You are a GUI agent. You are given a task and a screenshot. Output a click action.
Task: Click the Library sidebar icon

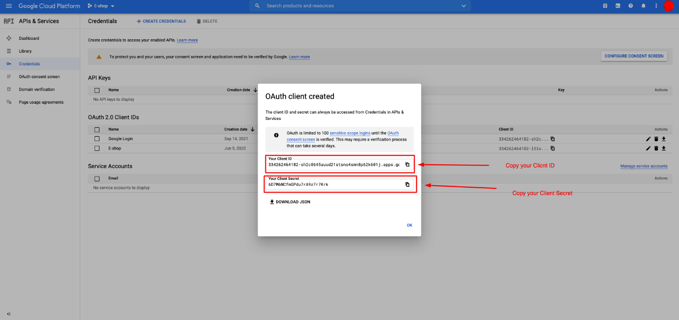(x=9, y=51)
